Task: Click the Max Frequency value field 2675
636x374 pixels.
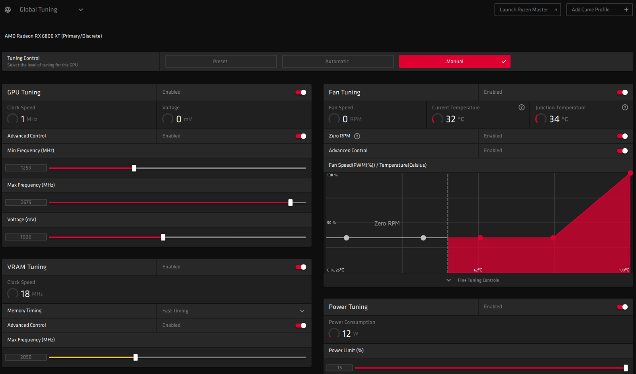Action: coord(26,202)
